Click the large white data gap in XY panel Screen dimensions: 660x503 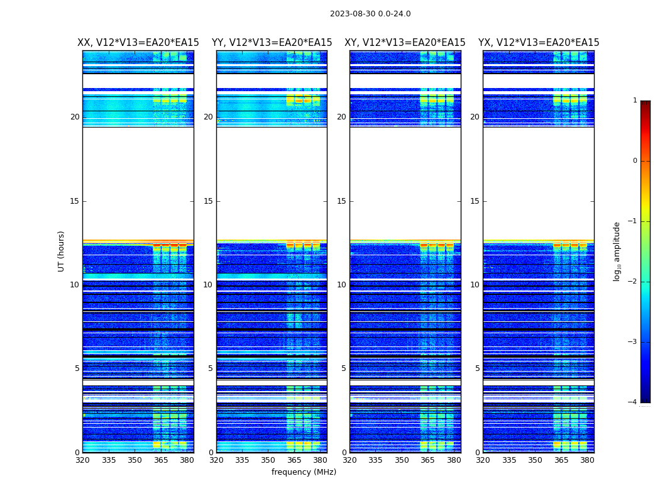tap(405, 182)
